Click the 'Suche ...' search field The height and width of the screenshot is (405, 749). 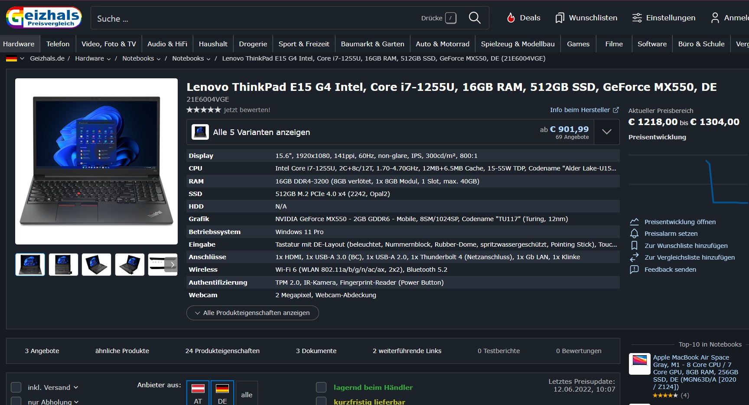[256, 18]
